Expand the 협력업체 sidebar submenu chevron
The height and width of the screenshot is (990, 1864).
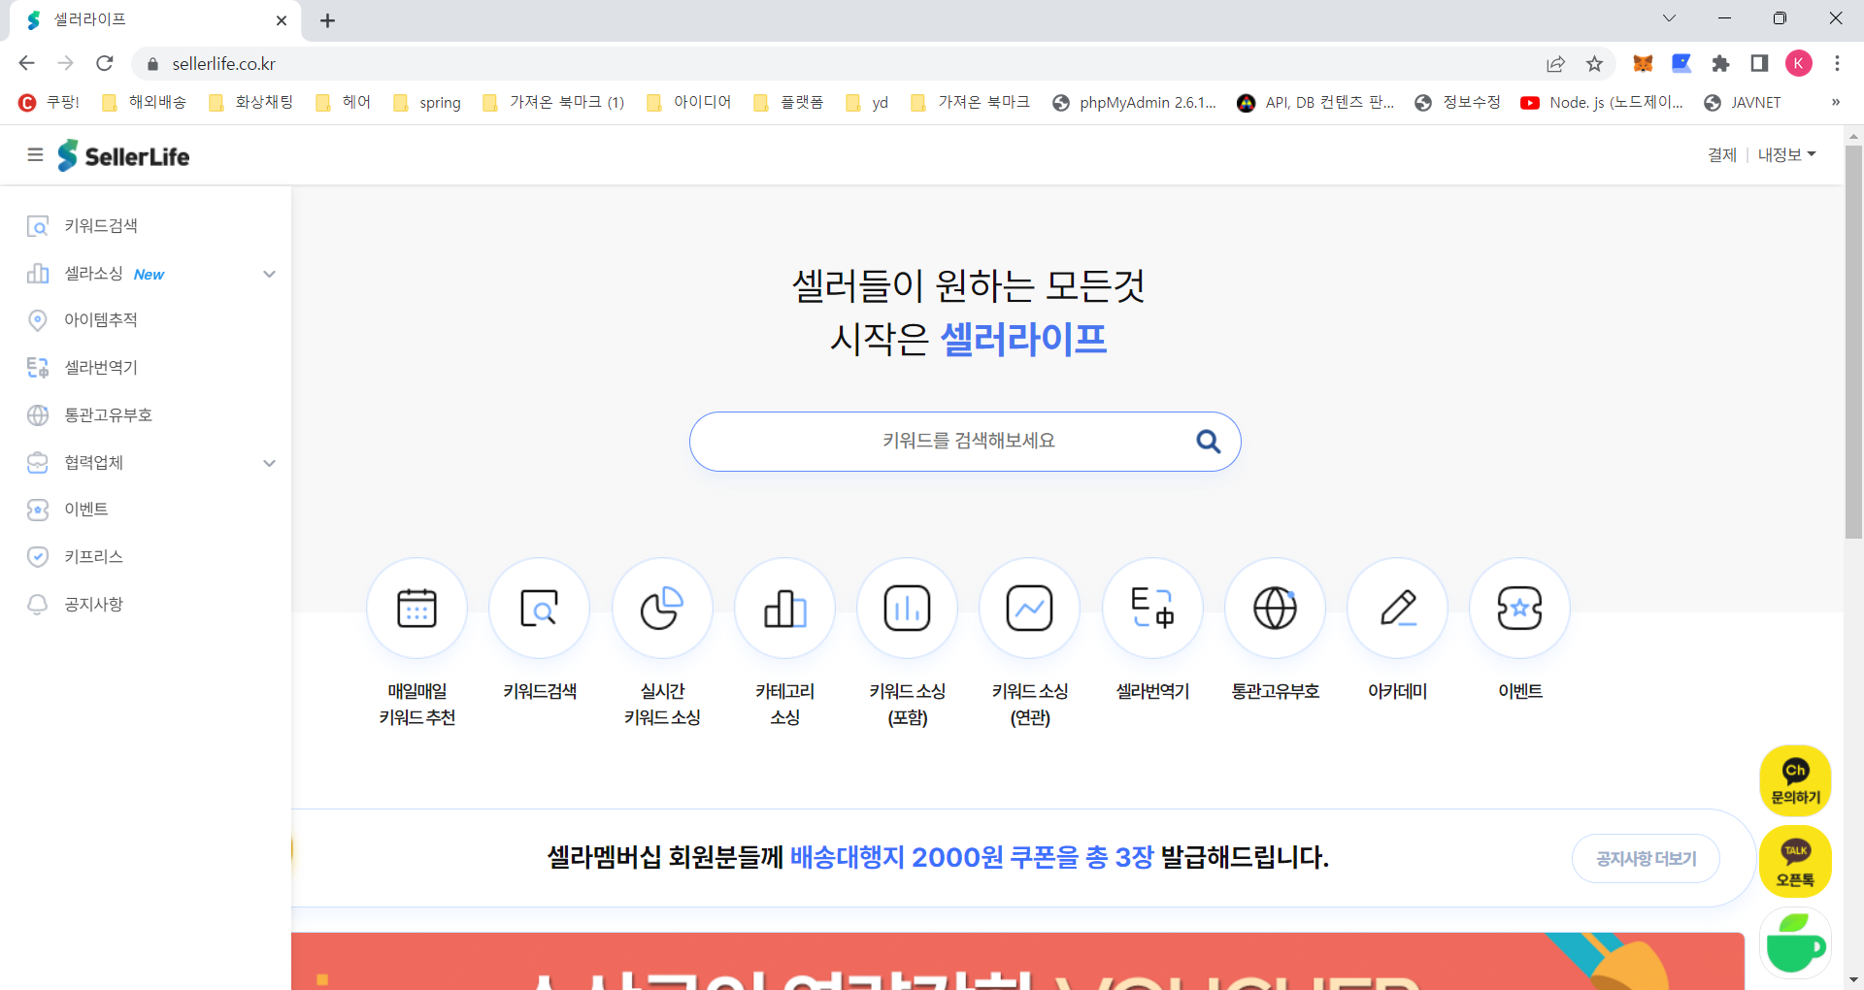269,463
